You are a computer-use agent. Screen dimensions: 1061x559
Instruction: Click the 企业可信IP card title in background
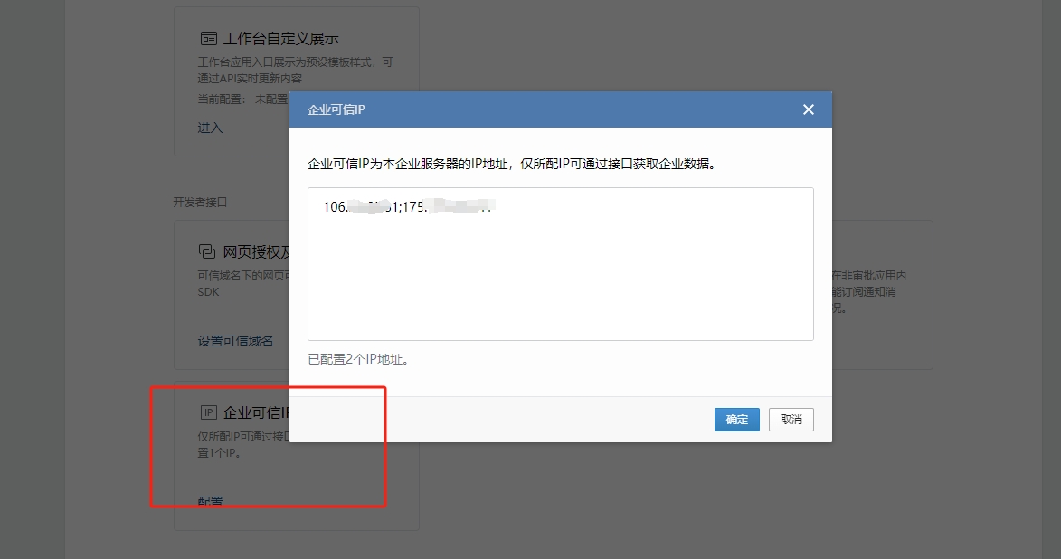tap(255, 413)
